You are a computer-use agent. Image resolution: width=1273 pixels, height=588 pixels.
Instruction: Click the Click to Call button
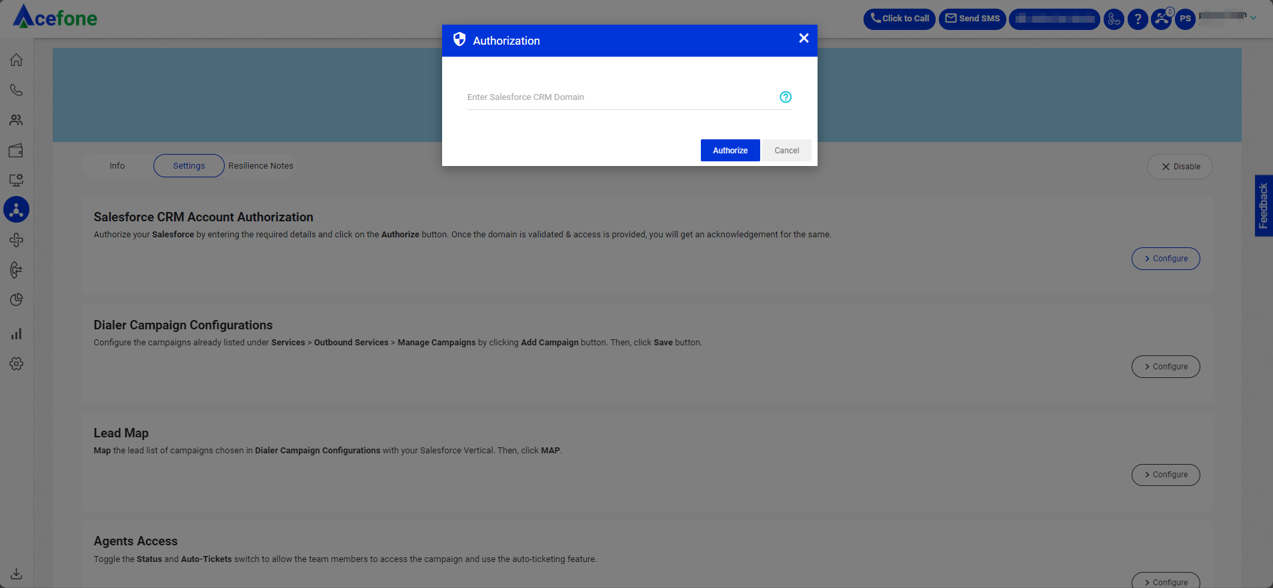tap(900, 19)
